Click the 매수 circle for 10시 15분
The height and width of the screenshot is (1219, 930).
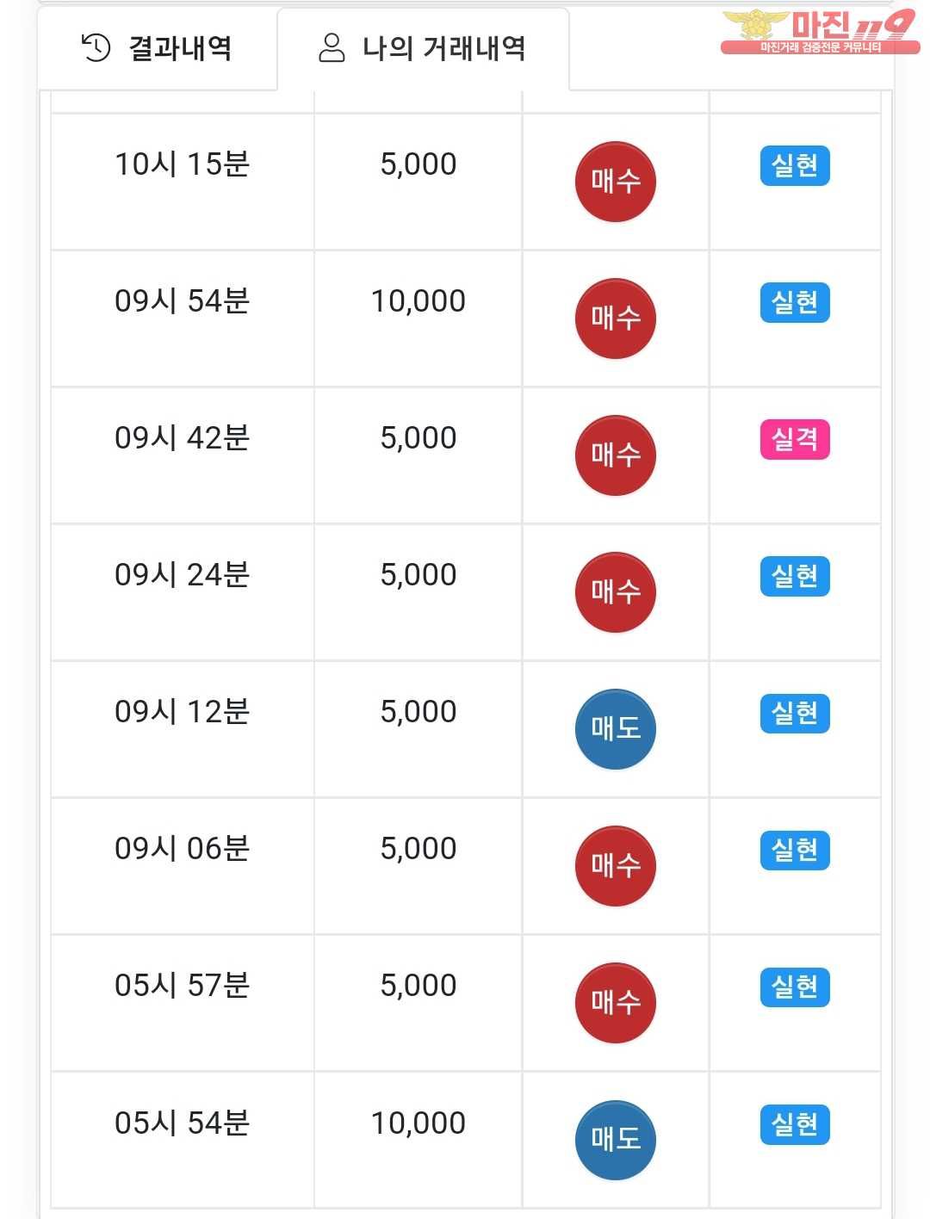(615, 182)
